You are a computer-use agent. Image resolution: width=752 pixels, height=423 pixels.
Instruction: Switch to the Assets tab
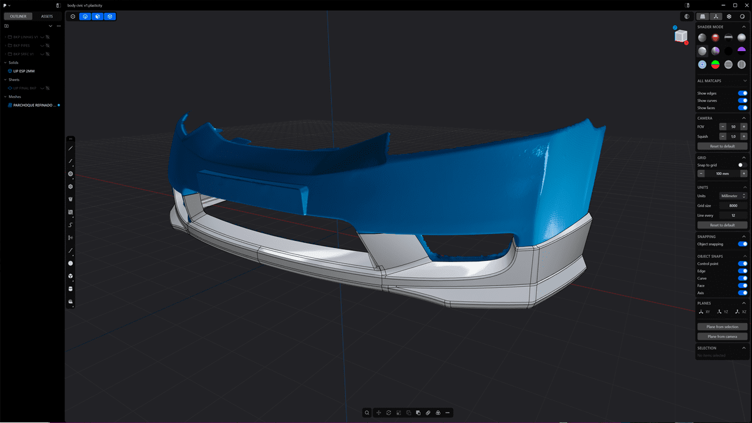click(x=47, y=16)
